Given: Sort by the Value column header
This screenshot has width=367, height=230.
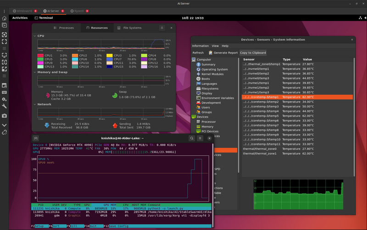Looking at the screenshot, I should pyautogui.click(x=307, y=60).
